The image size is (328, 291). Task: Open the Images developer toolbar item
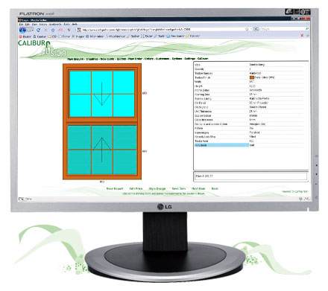click(x=78, y=36)
